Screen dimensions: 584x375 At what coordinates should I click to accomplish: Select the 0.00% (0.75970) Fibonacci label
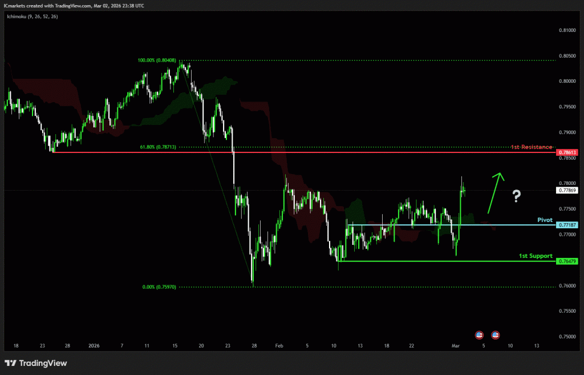tap(159, 287)
